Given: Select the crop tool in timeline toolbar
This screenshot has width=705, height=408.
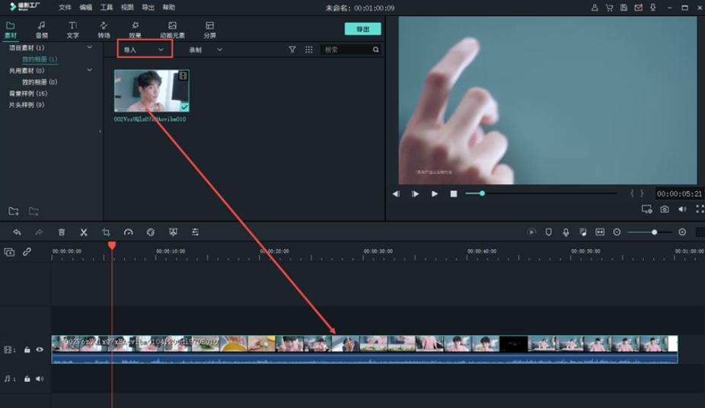Looking at the screenshot, I should (106, 232).
